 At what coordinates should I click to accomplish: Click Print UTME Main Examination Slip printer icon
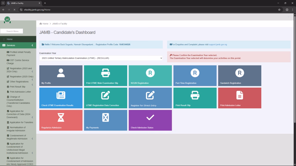[x=106, y=73]
